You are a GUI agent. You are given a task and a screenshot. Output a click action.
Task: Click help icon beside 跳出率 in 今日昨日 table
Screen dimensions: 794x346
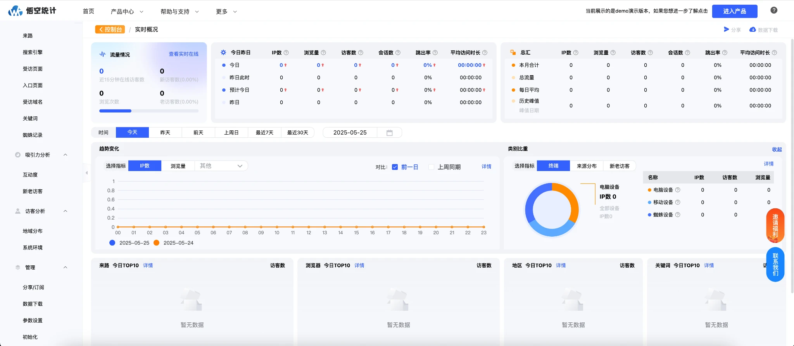point(435,53)
